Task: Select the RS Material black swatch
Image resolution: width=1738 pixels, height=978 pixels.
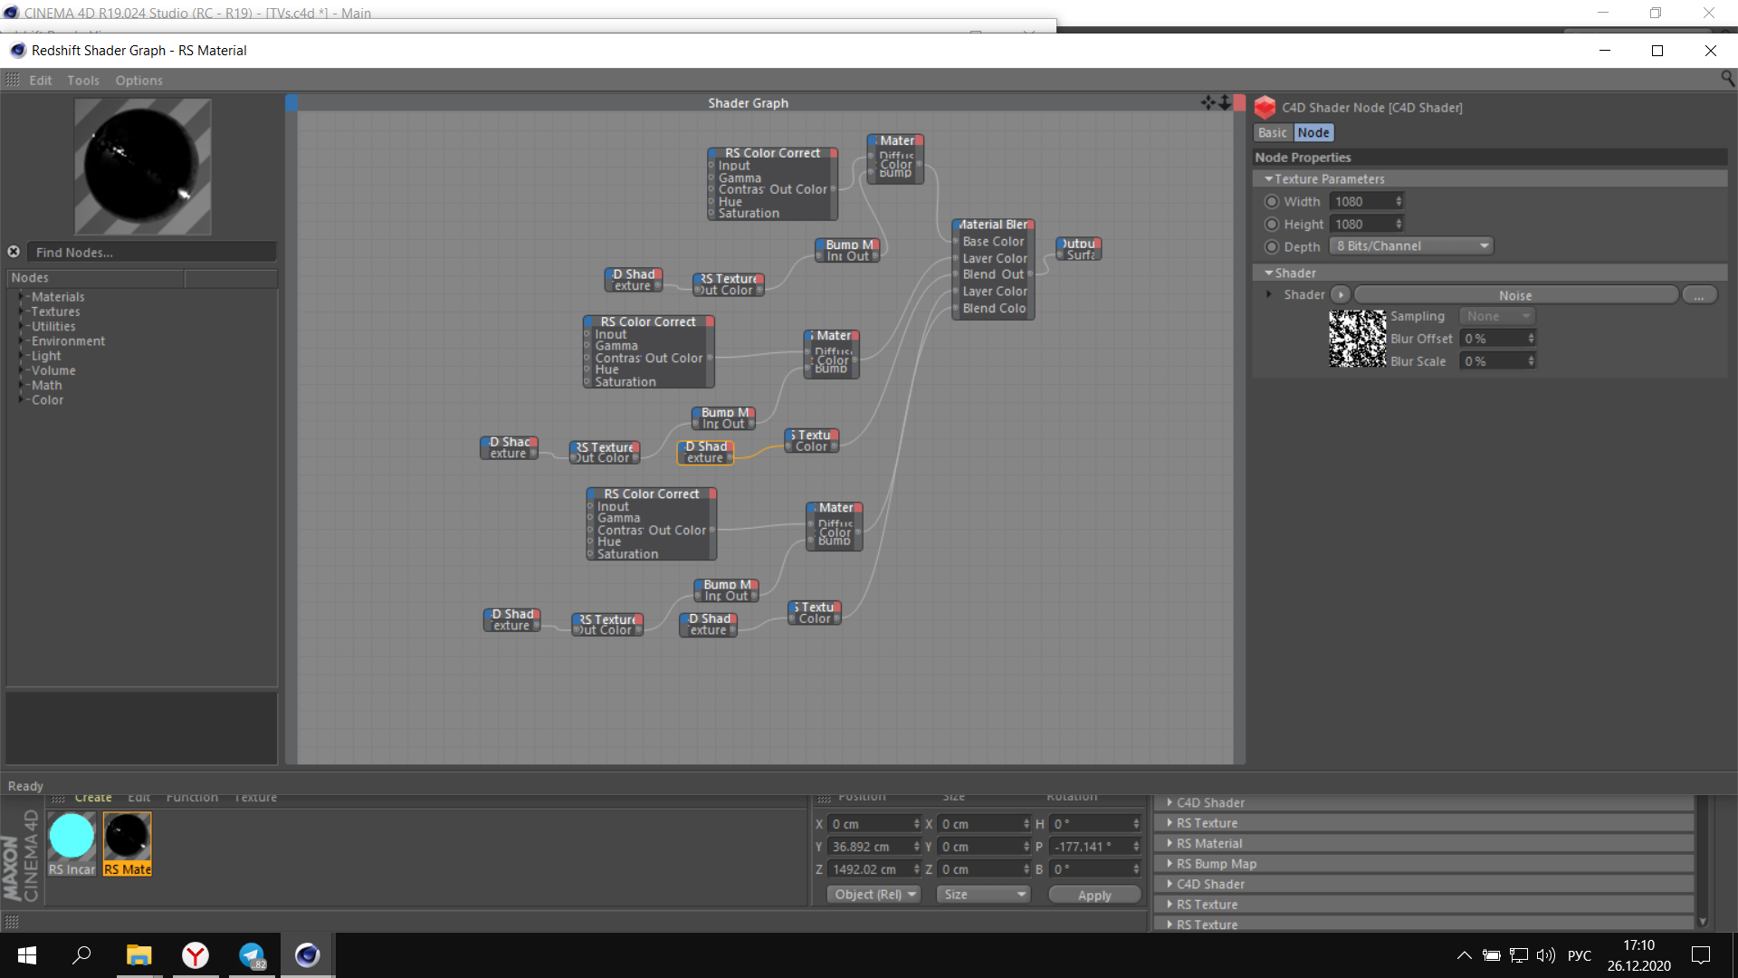Action: (127, 836)
